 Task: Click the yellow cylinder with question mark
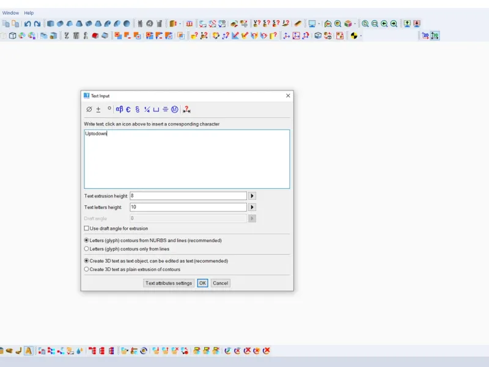click(x=273, y=35)
